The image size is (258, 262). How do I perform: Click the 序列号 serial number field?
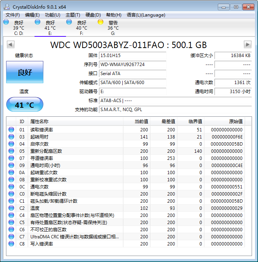click(x=133, y=65)
